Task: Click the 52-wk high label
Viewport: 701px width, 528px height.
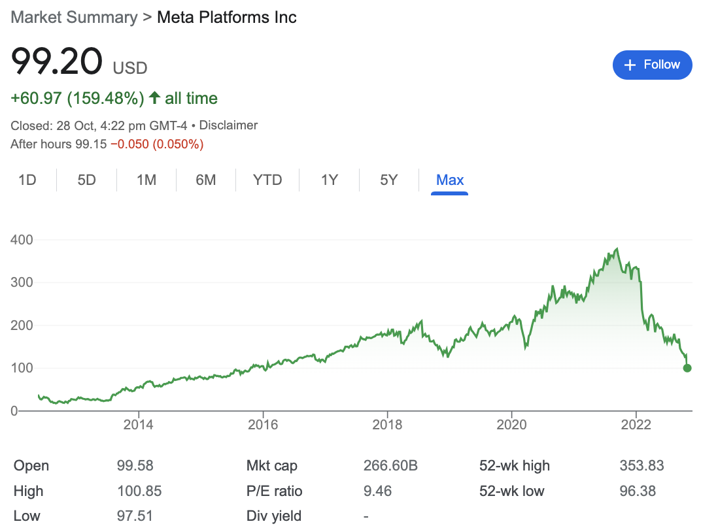Action: pos(514,465)
